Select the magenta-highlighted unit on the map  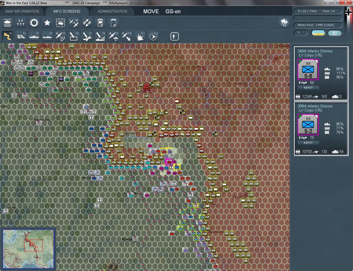(x=169, y=162)
